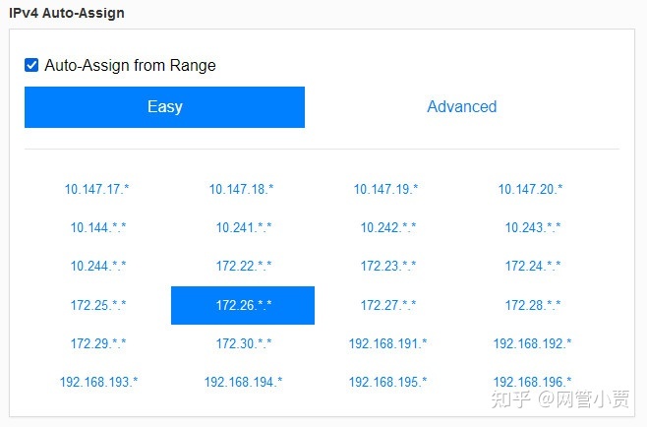Pick the 192.168.191.* range
The image size is (647, 427).
click(x=387, y=343)
